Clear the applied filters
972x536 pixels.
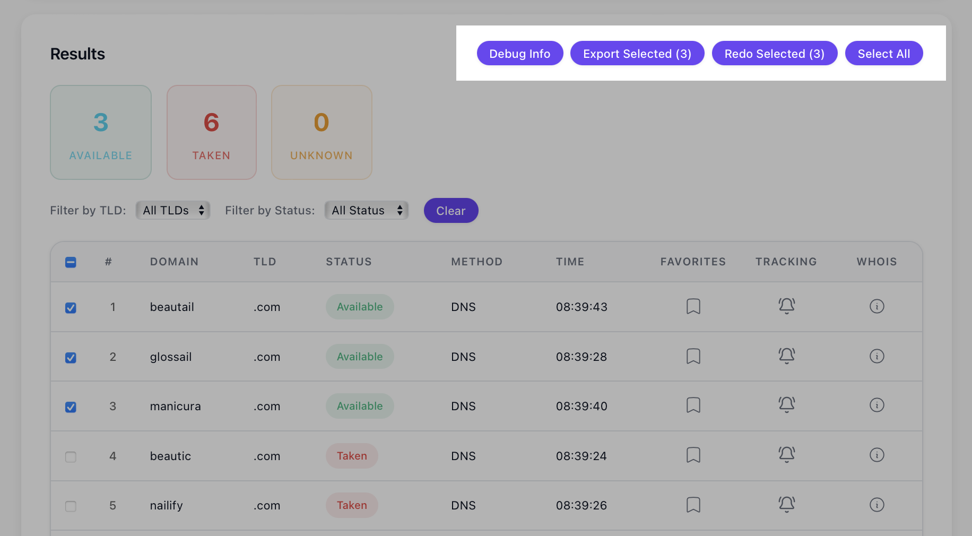click(450, 211)
